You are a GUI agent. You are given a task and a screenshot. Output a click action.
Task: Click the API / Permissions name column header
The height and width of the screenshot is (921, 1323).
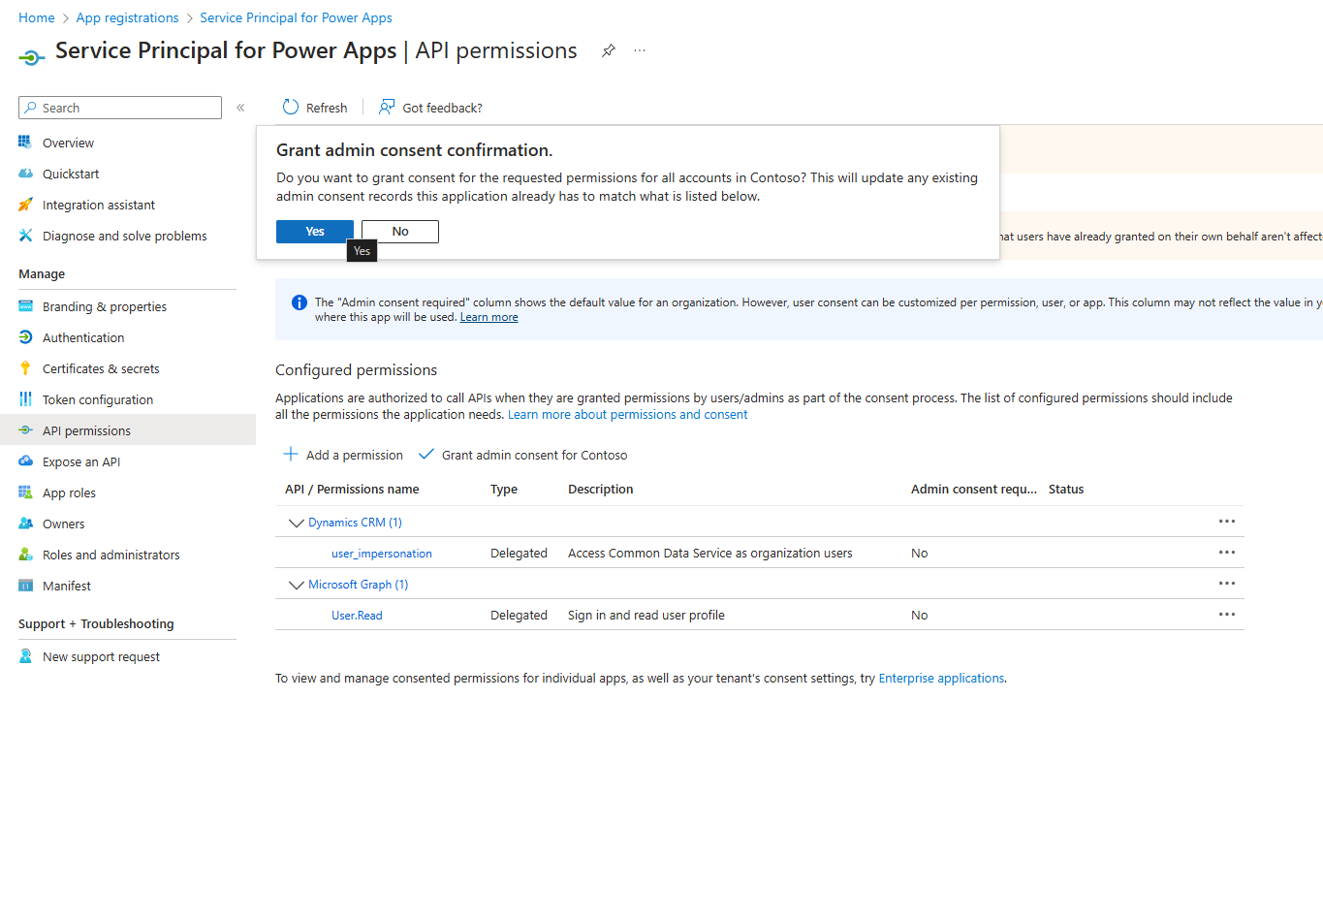[x=352, y=489]
